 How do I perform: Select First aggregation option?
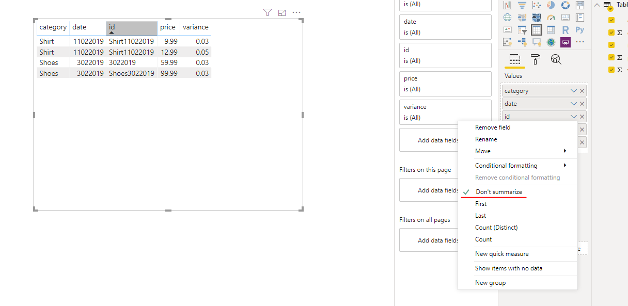click(x=517, y=204)
